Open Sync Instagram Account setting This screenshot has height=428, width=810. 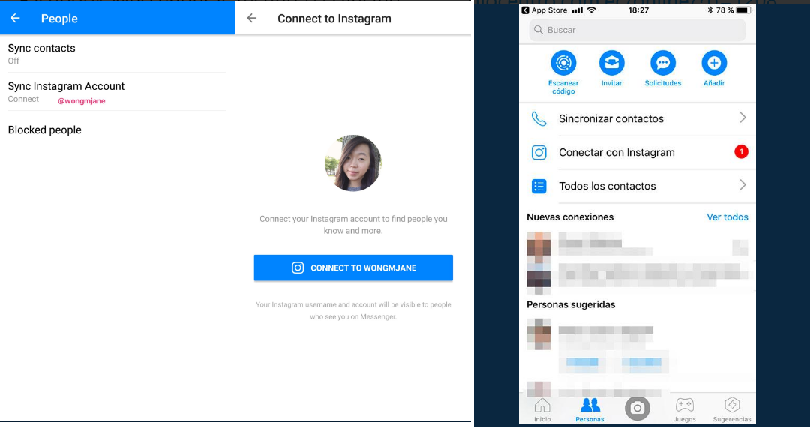[x=66, y=91]
